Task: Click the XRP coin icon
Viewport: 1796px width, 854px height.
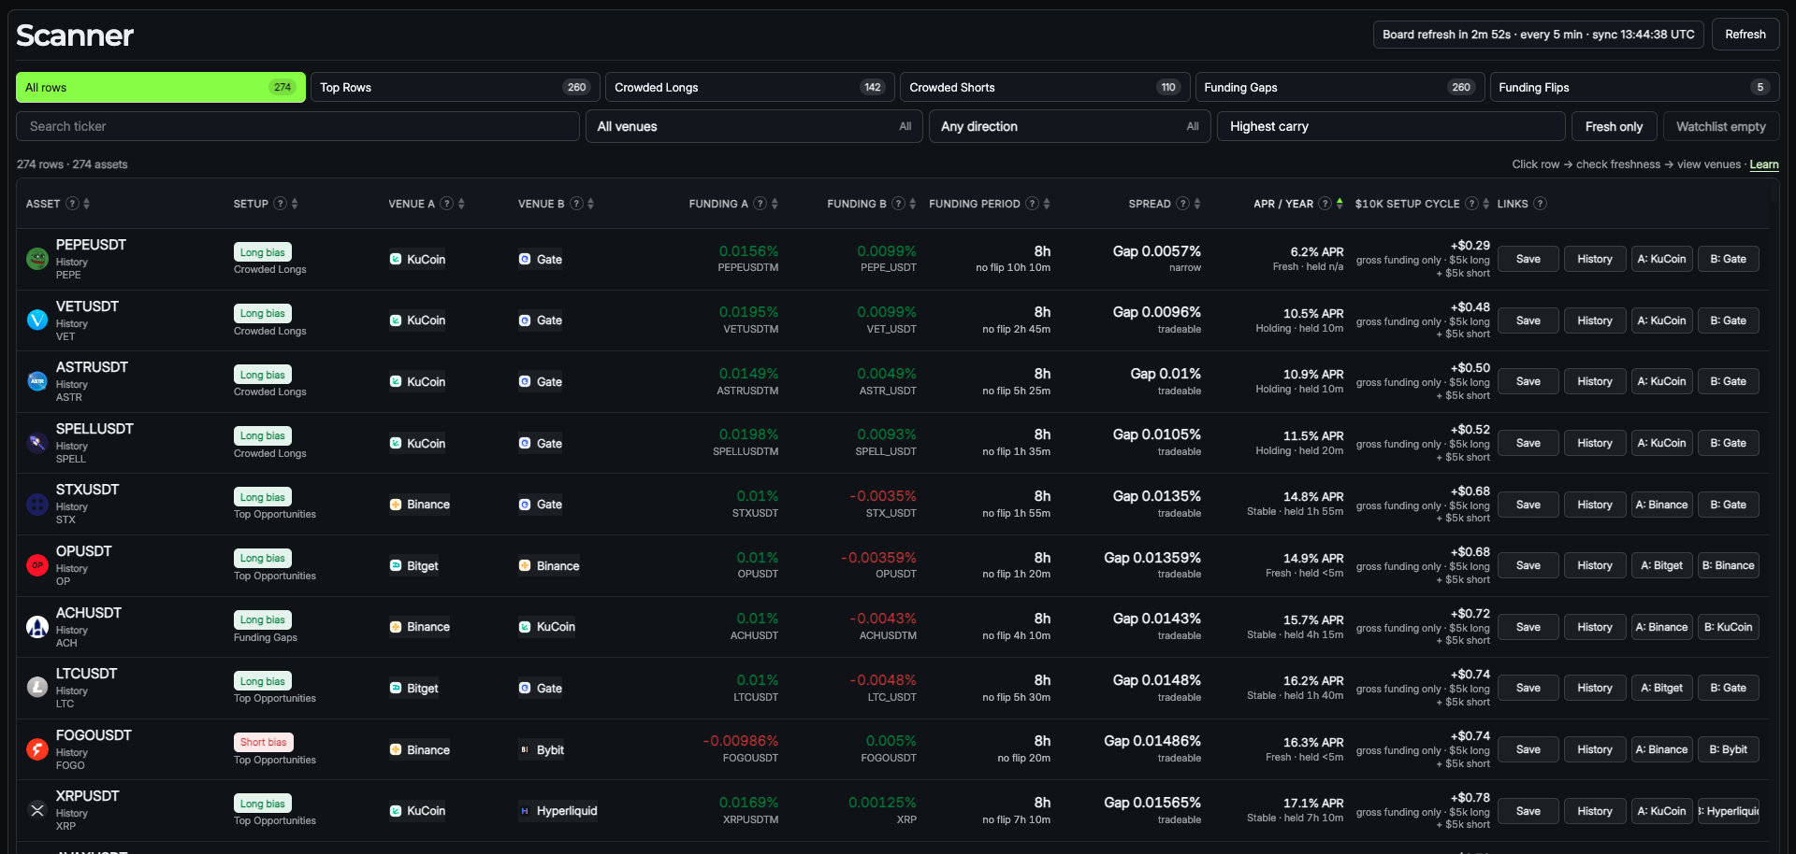Action: point(37,810)
